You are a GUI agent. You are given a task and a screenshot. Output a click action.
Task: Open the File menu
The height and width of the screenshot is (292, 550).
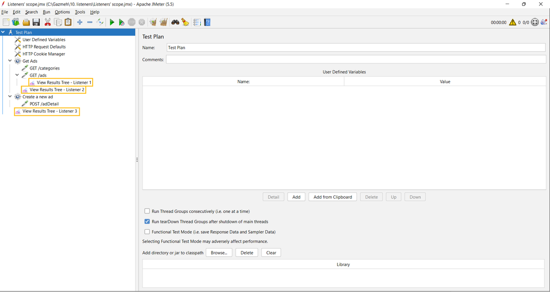click(5, 12)
